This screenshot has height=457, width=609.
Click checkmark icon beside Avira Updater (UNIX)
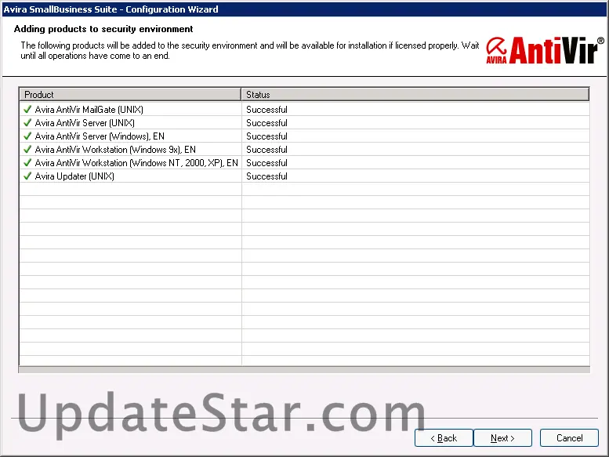27,176
